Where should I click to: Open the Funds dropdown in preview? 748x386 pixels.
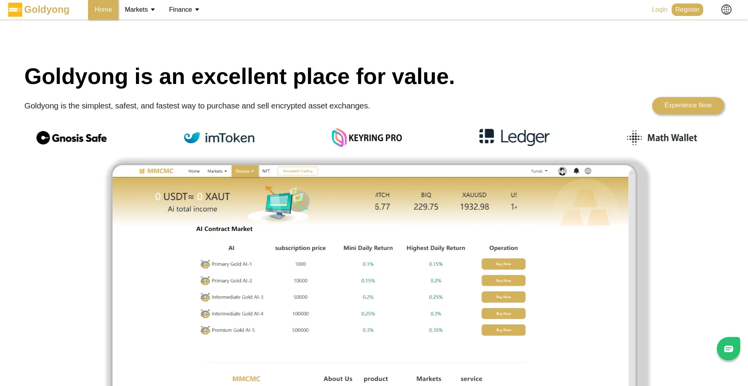539,171
